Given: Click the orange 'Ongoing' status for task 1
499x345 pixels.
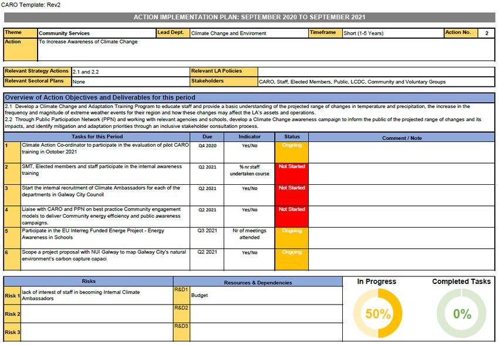Looking at the screenshot, I should 292,153.
